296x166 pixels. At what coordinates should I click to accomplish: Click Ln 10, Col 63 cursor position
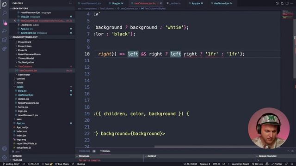[x=190, y=164]
